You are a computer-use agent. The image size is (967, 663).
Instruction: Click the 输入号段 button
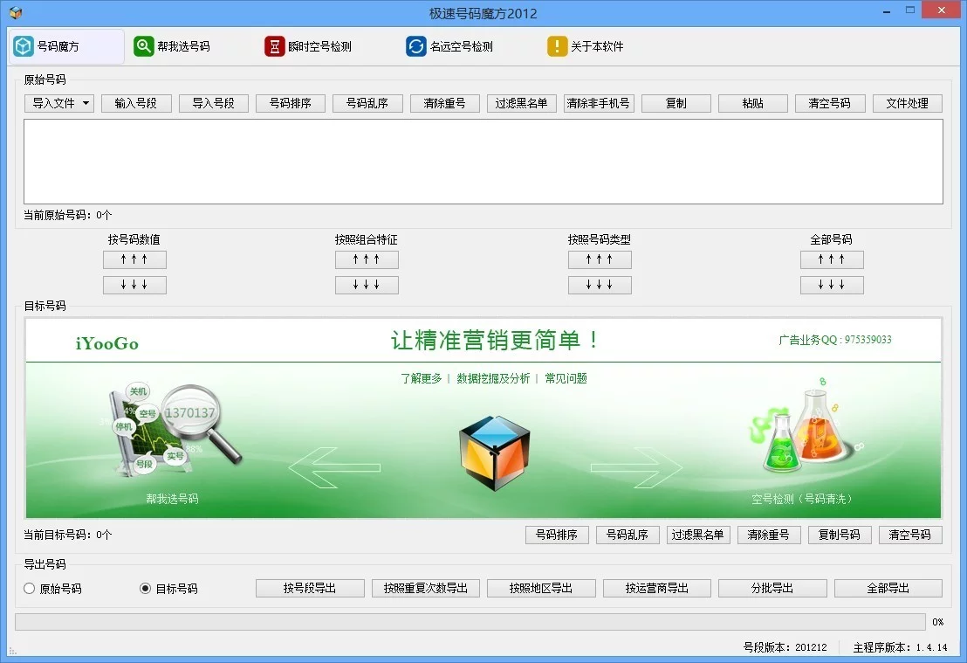click(135, 103)
